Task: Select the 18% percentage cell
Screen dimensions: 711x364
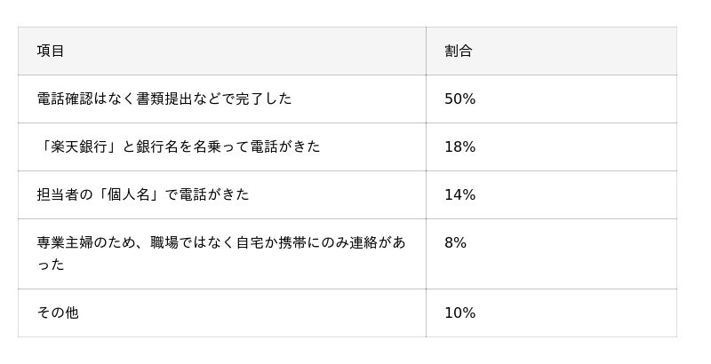Action: [x=459, y=146]
